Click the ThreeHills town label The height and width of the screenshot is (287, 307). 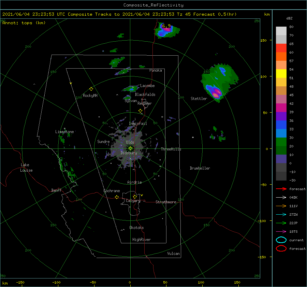click(x=171, y=149)
